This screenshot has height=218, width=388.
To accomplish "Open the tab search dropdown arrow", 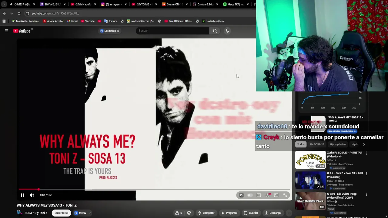I will click(x=4, y=4).
